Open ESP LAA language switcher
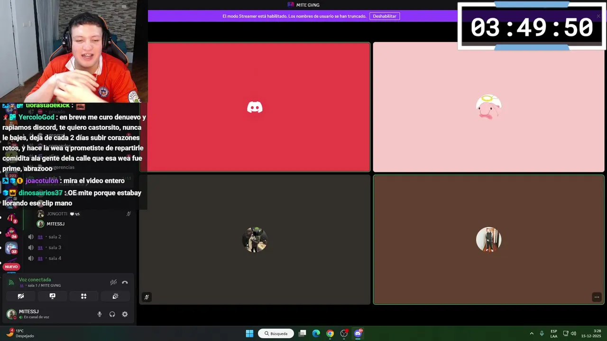 pos(554,333)
